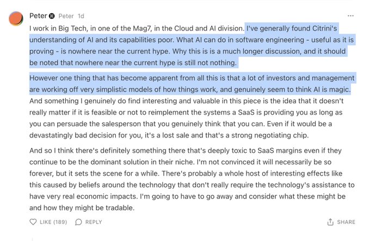The height and width of the screenshot is (241, 370).
Task: Click the black badge icon beside Peter's name
Action: pos(51,16)
